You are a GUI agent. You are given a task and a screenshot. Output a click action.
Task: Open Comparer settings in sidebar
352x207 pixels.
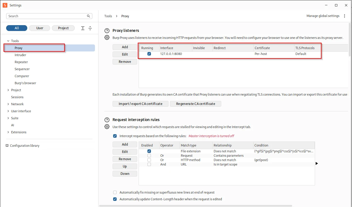coord(22,76)
